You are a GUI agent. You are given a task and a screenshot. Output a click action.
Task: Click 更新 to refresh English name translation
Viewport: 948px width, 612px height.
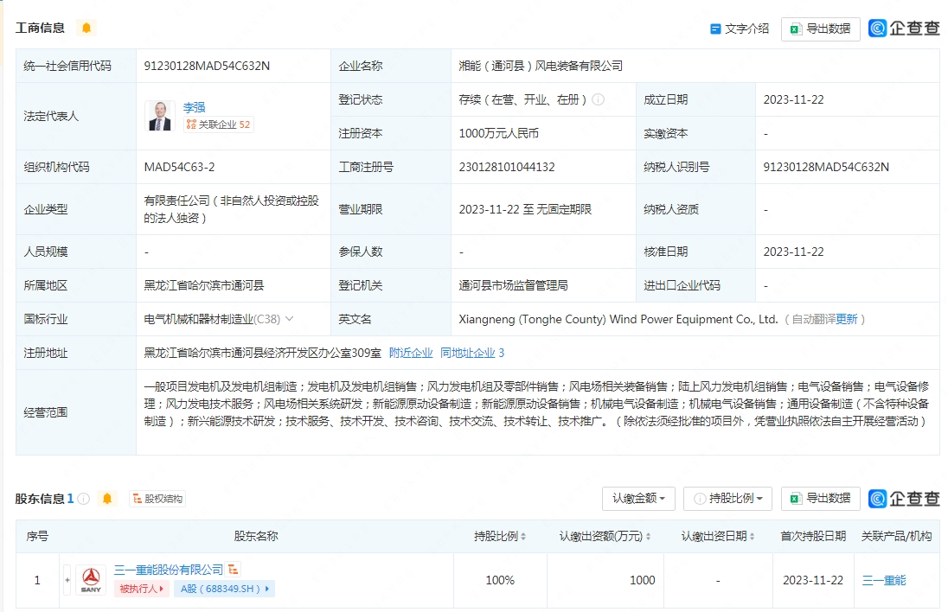(847, 319)
